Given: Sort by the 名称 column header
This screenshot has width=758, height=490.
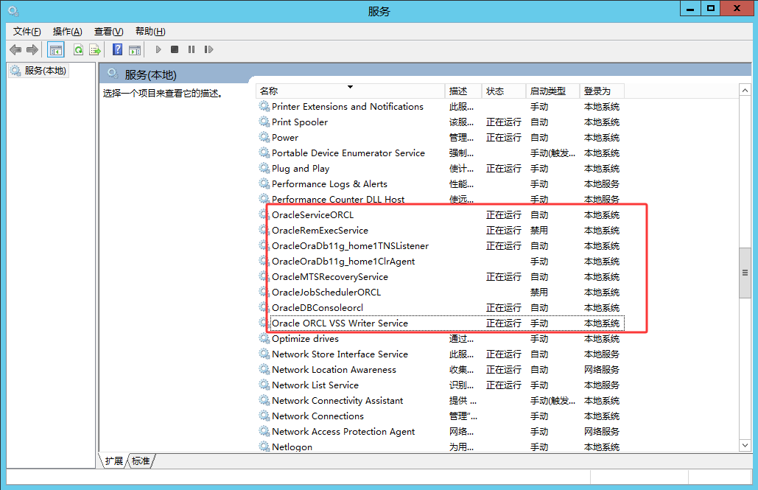Looking at the screenshot, I should tap(350, 91).
